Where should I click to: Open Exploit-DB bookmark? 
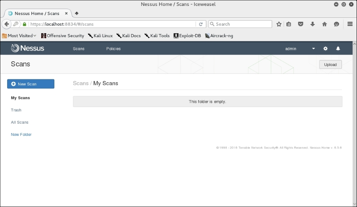(187, 36)
